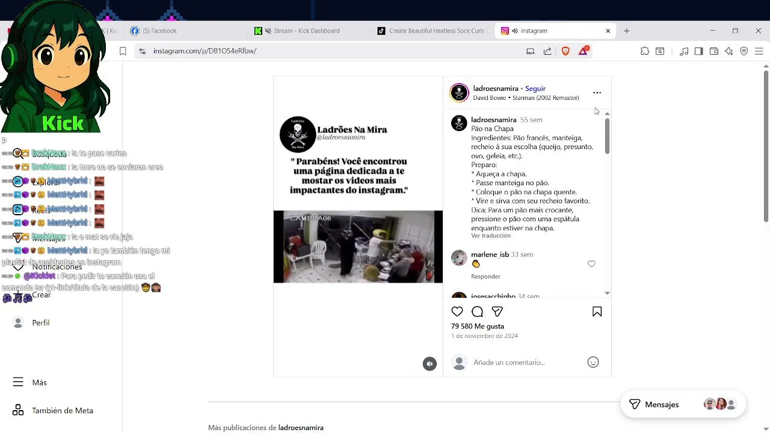
Task: Open the Brave Rewards triangle icon
Action: 584,51
